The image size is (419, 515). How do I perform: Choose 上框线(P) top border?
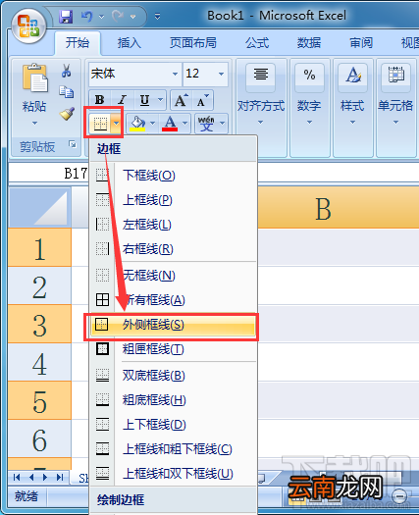pyautogui.click(x=173, y=200)
